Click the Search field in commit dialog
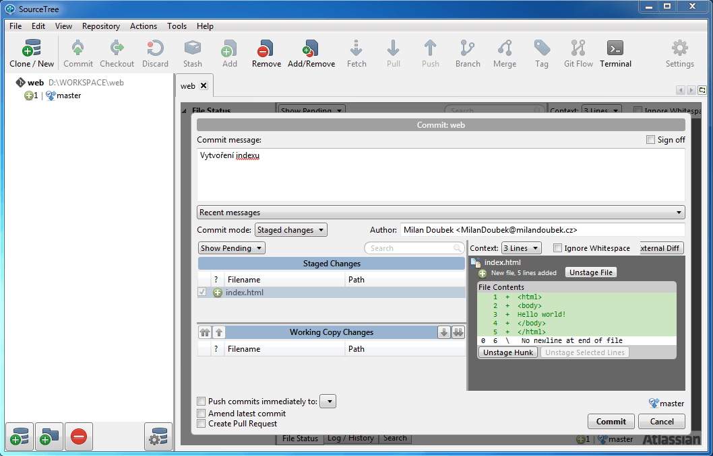This screenshot has height=456, width=713. click(x=414, y=248)
